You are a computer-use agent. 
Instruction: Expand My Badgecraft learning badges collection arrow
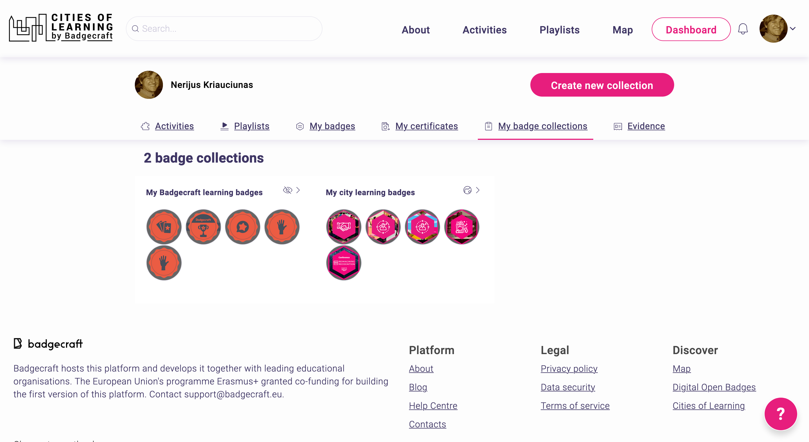point(298,190)
